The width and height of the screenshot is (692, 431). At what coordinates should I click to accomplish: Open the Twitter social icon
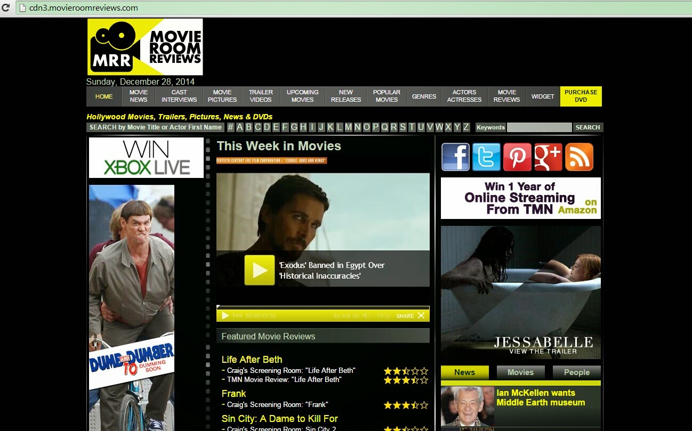point(486,157)
